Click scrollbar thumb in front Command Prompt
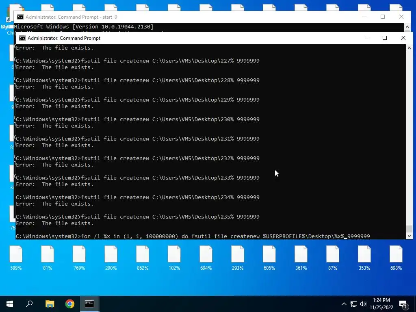 [409, 229]
